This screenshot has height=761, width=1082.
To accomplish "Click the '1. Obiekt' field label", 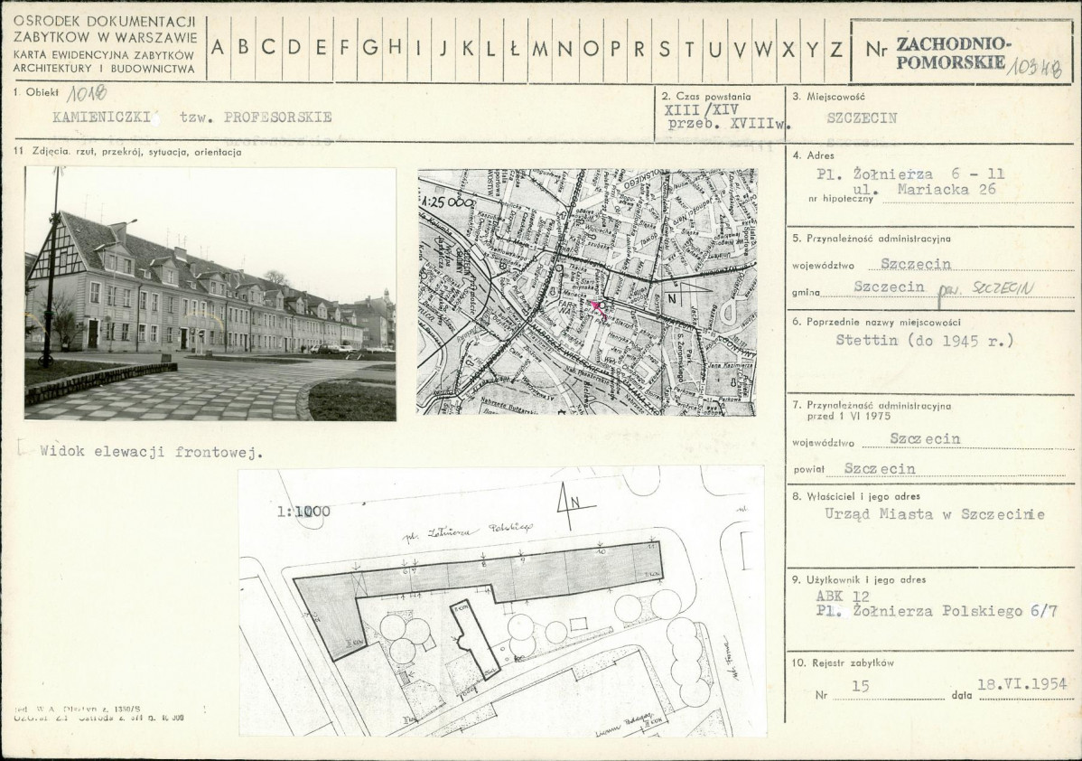I will coord(36,91).
